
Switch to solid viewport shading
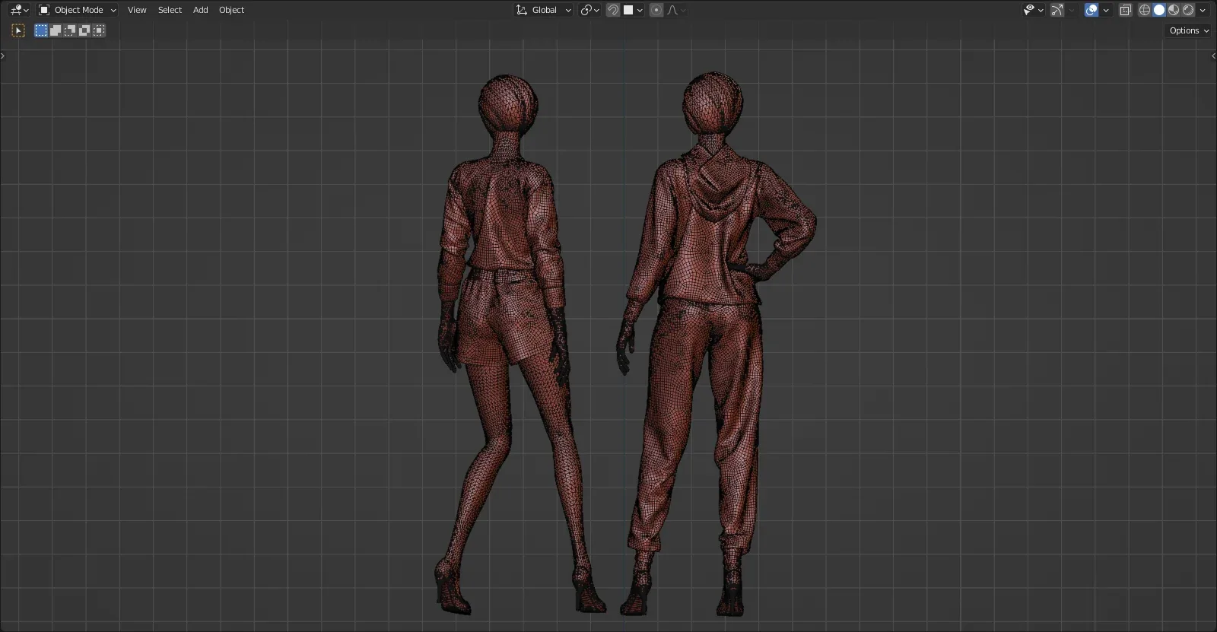[1159, 10]
